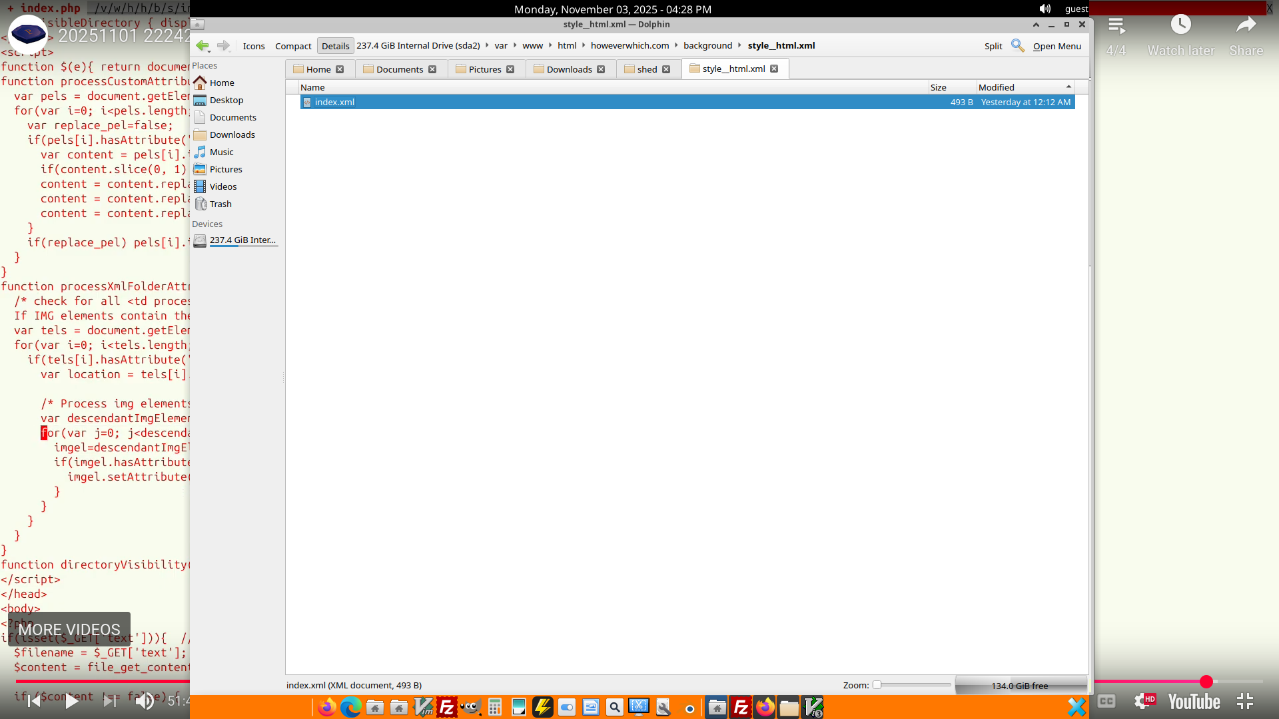This screenshot has height=719, width=1279.
Task: Switch to Icons view mode
Action: coord(253,46)
